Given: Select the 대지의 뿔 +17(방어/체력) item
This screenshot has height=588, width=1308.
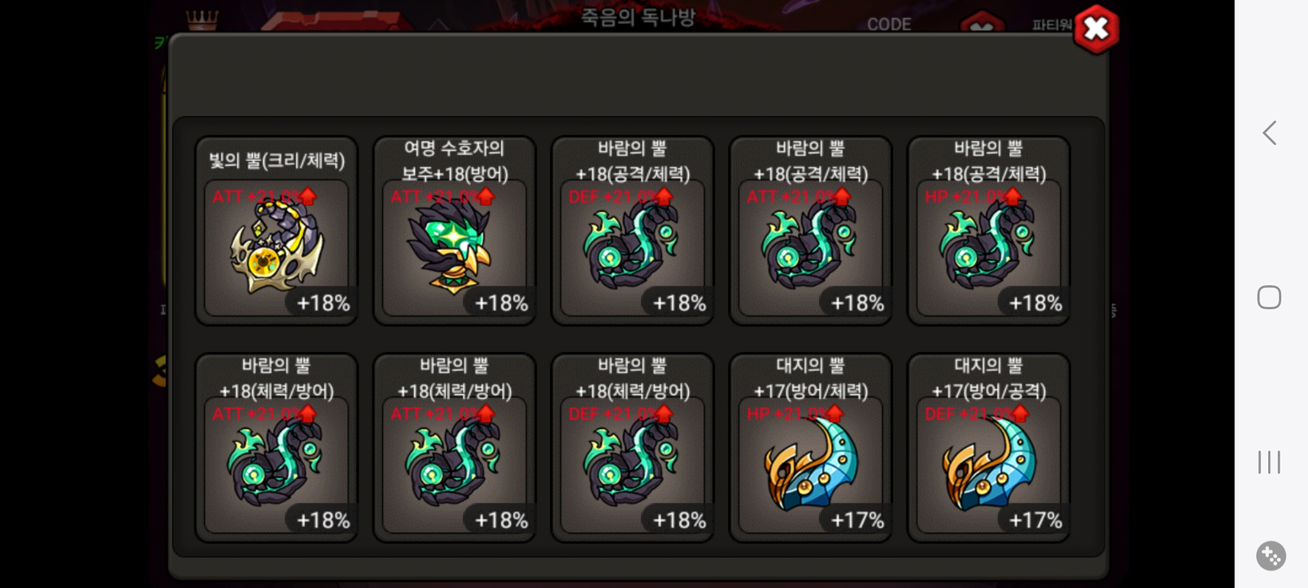Looking at the screenshot, I should pyautogui.click(x=810, y=448).
